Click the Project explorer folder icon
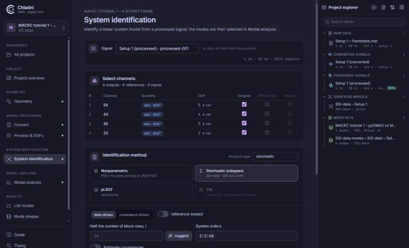 324,8
